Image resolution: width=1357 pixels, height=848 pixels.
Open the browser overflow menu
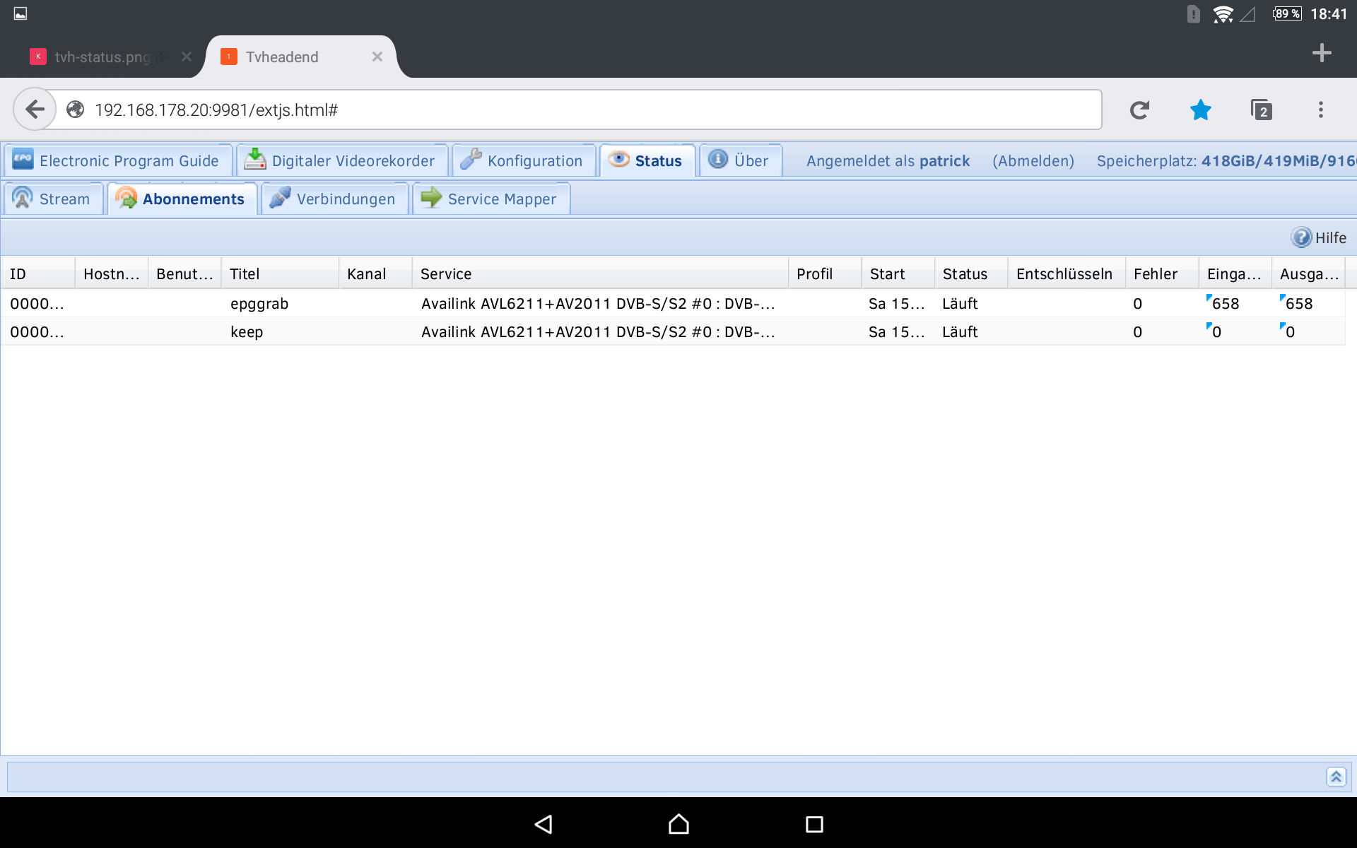click(1320, 110)
